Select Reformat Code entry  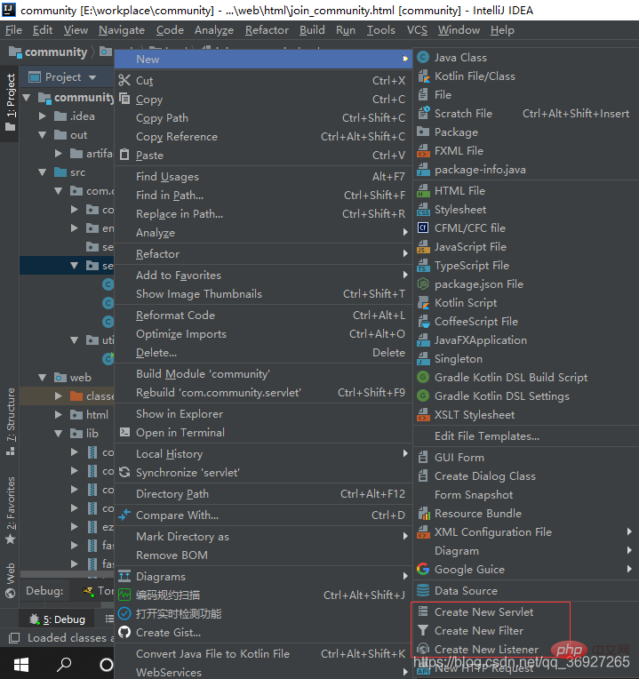263,316
